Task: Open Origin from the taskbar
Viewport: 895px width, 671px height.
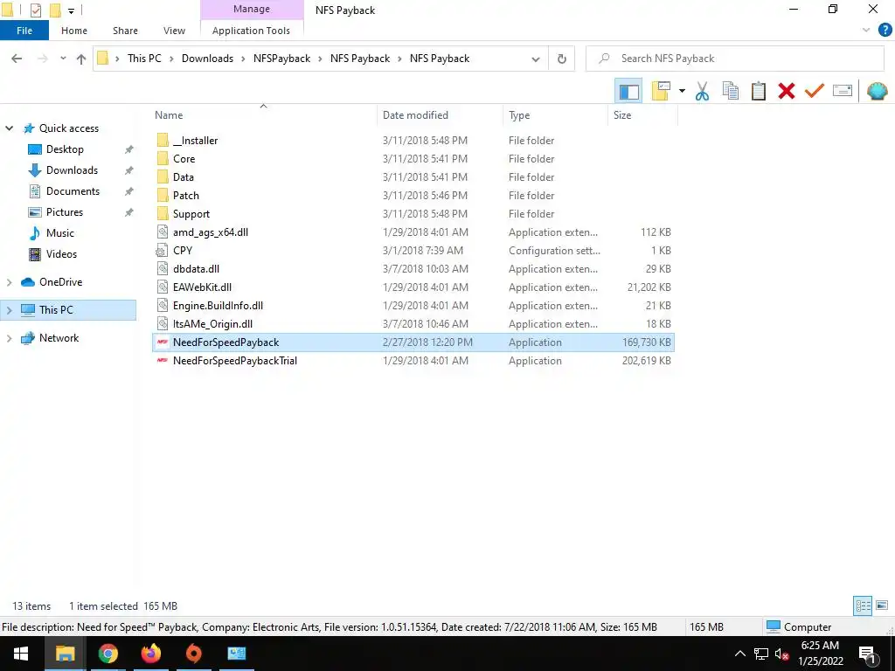Action: [194, 654]
